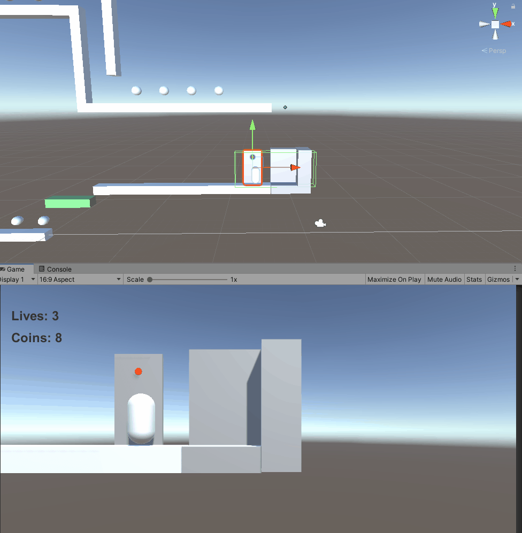Toggle the Stats overlay
Viewport: 522px width, 533px height.
click(x=474, y=279)
